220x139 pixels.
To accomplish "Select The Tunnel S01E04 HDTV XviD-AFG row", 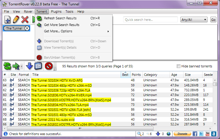I will (107, 80).
